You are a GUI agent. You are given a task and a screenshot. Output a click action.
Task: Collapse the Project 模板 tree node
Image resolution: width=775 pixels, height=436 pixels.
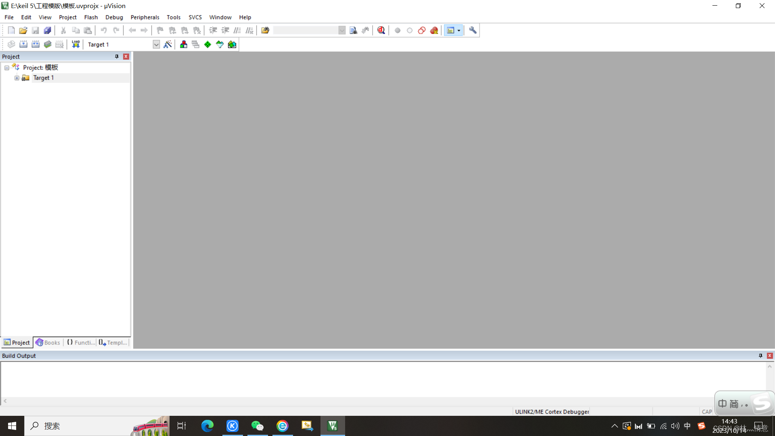(x=7, y=68)
